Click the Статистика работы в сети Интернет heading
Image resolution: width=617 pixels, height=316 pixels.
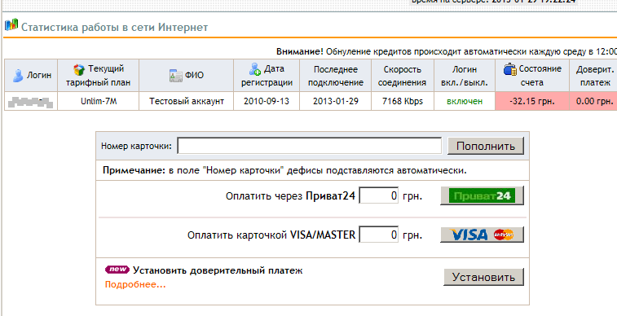(114, 28)
